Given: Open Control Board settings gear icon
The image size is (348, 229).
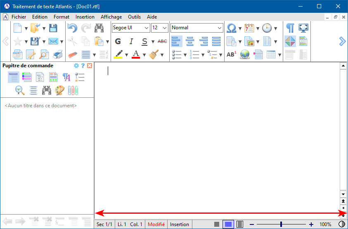Looking at the screenshot, I should 76,66.
